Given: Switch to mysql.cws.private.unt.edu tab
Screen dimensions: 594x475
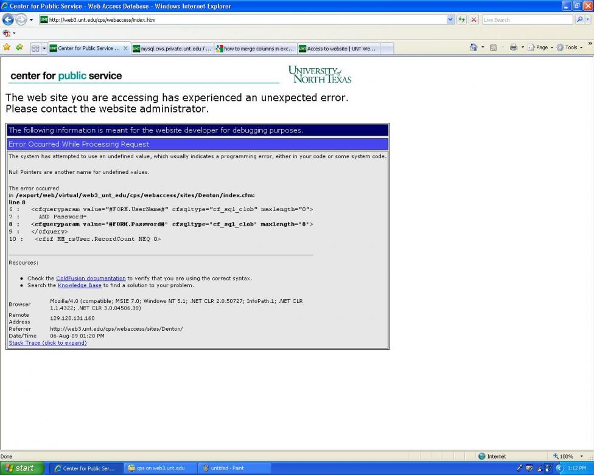Looking at the screenshot, I should [172, 49].
